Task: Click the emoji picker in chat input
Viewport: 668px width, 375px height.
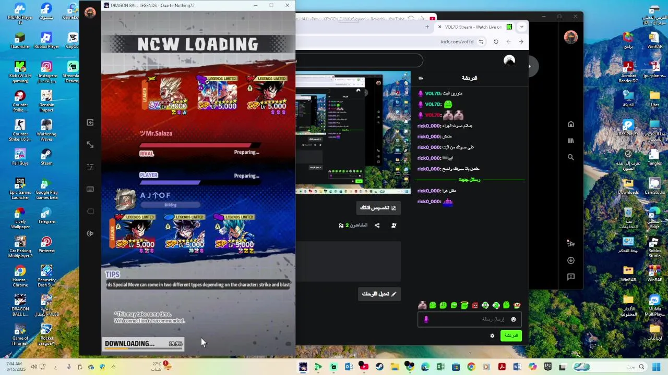Action: pos(514,319)
